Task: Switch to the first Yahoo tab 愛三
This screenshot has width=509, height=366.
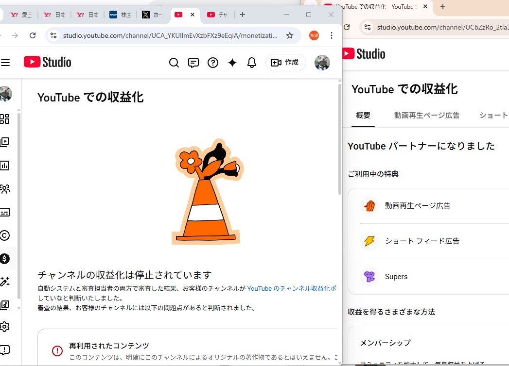Action: tap(21, 15)
